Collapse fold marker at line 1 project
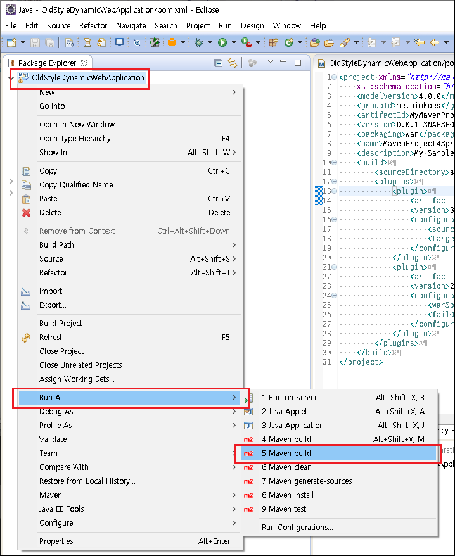455x556 pixels. click(334, 77)
